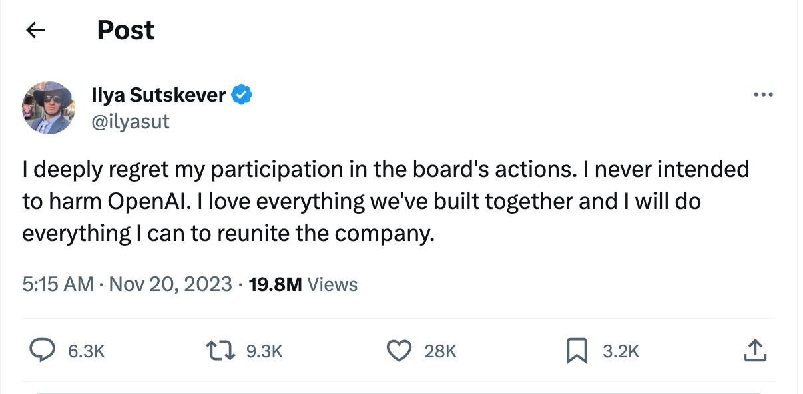The image size is (803, 394).
Task: Click the reply speech bubble icon
Action: click(x=44, y=350)
